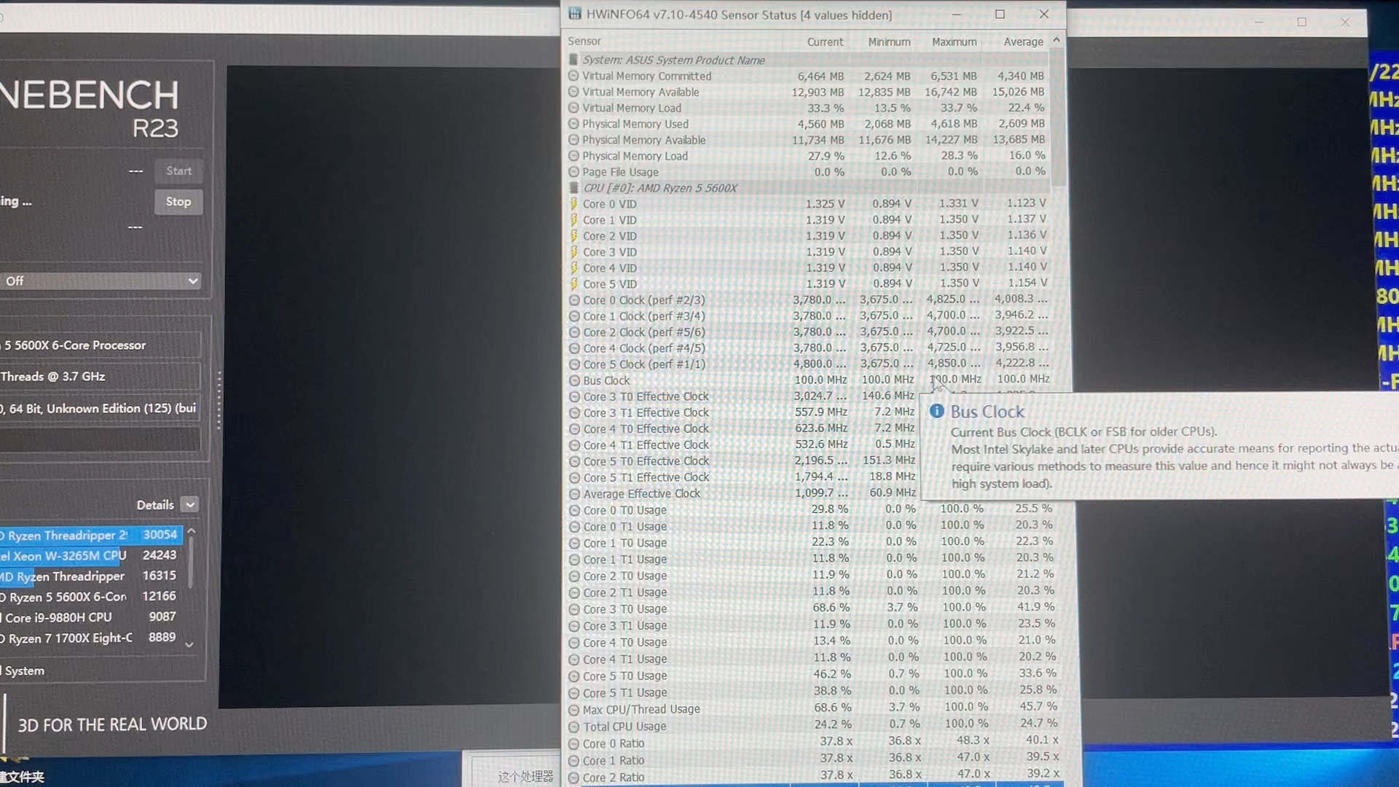Toggle Core 5 T0 Usage sensor visibility
1399x787 pixels.
(x=573, y=676)
